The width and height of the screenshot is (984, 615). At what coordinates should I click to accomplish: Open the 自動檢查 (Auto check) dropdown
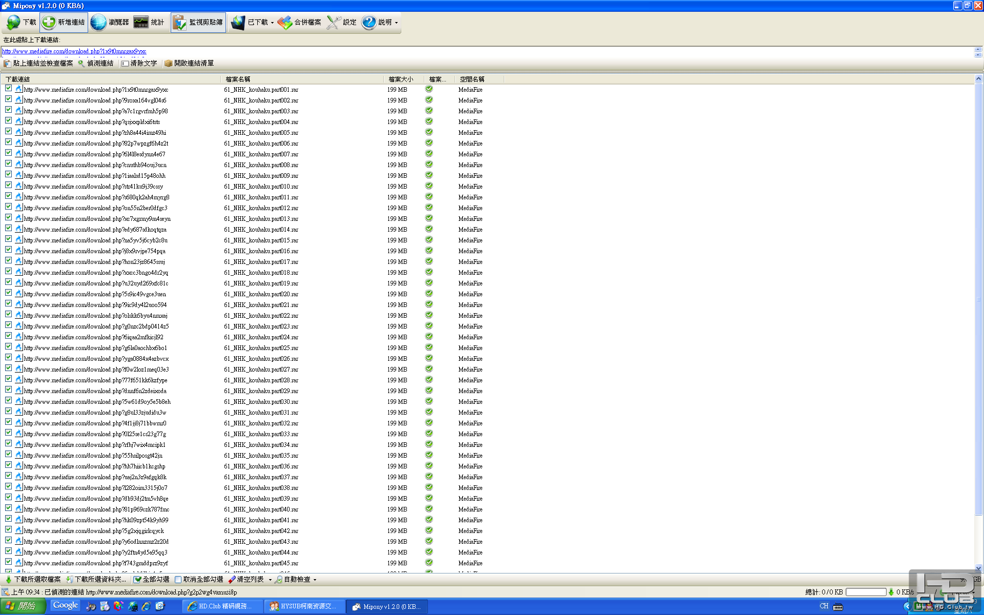(x=315, y=580)
